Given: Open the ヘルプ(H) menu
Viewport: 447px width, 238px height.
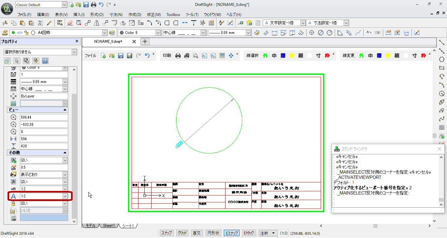Looking at the screenshot, I should point(234,15).
